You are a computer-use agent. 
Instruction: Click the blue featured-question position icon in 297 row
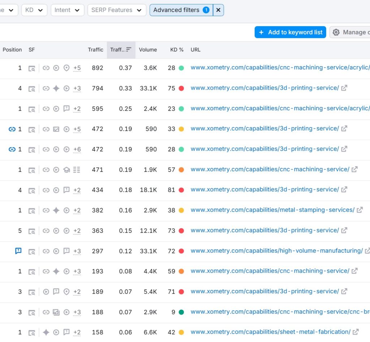pos(18,251)
